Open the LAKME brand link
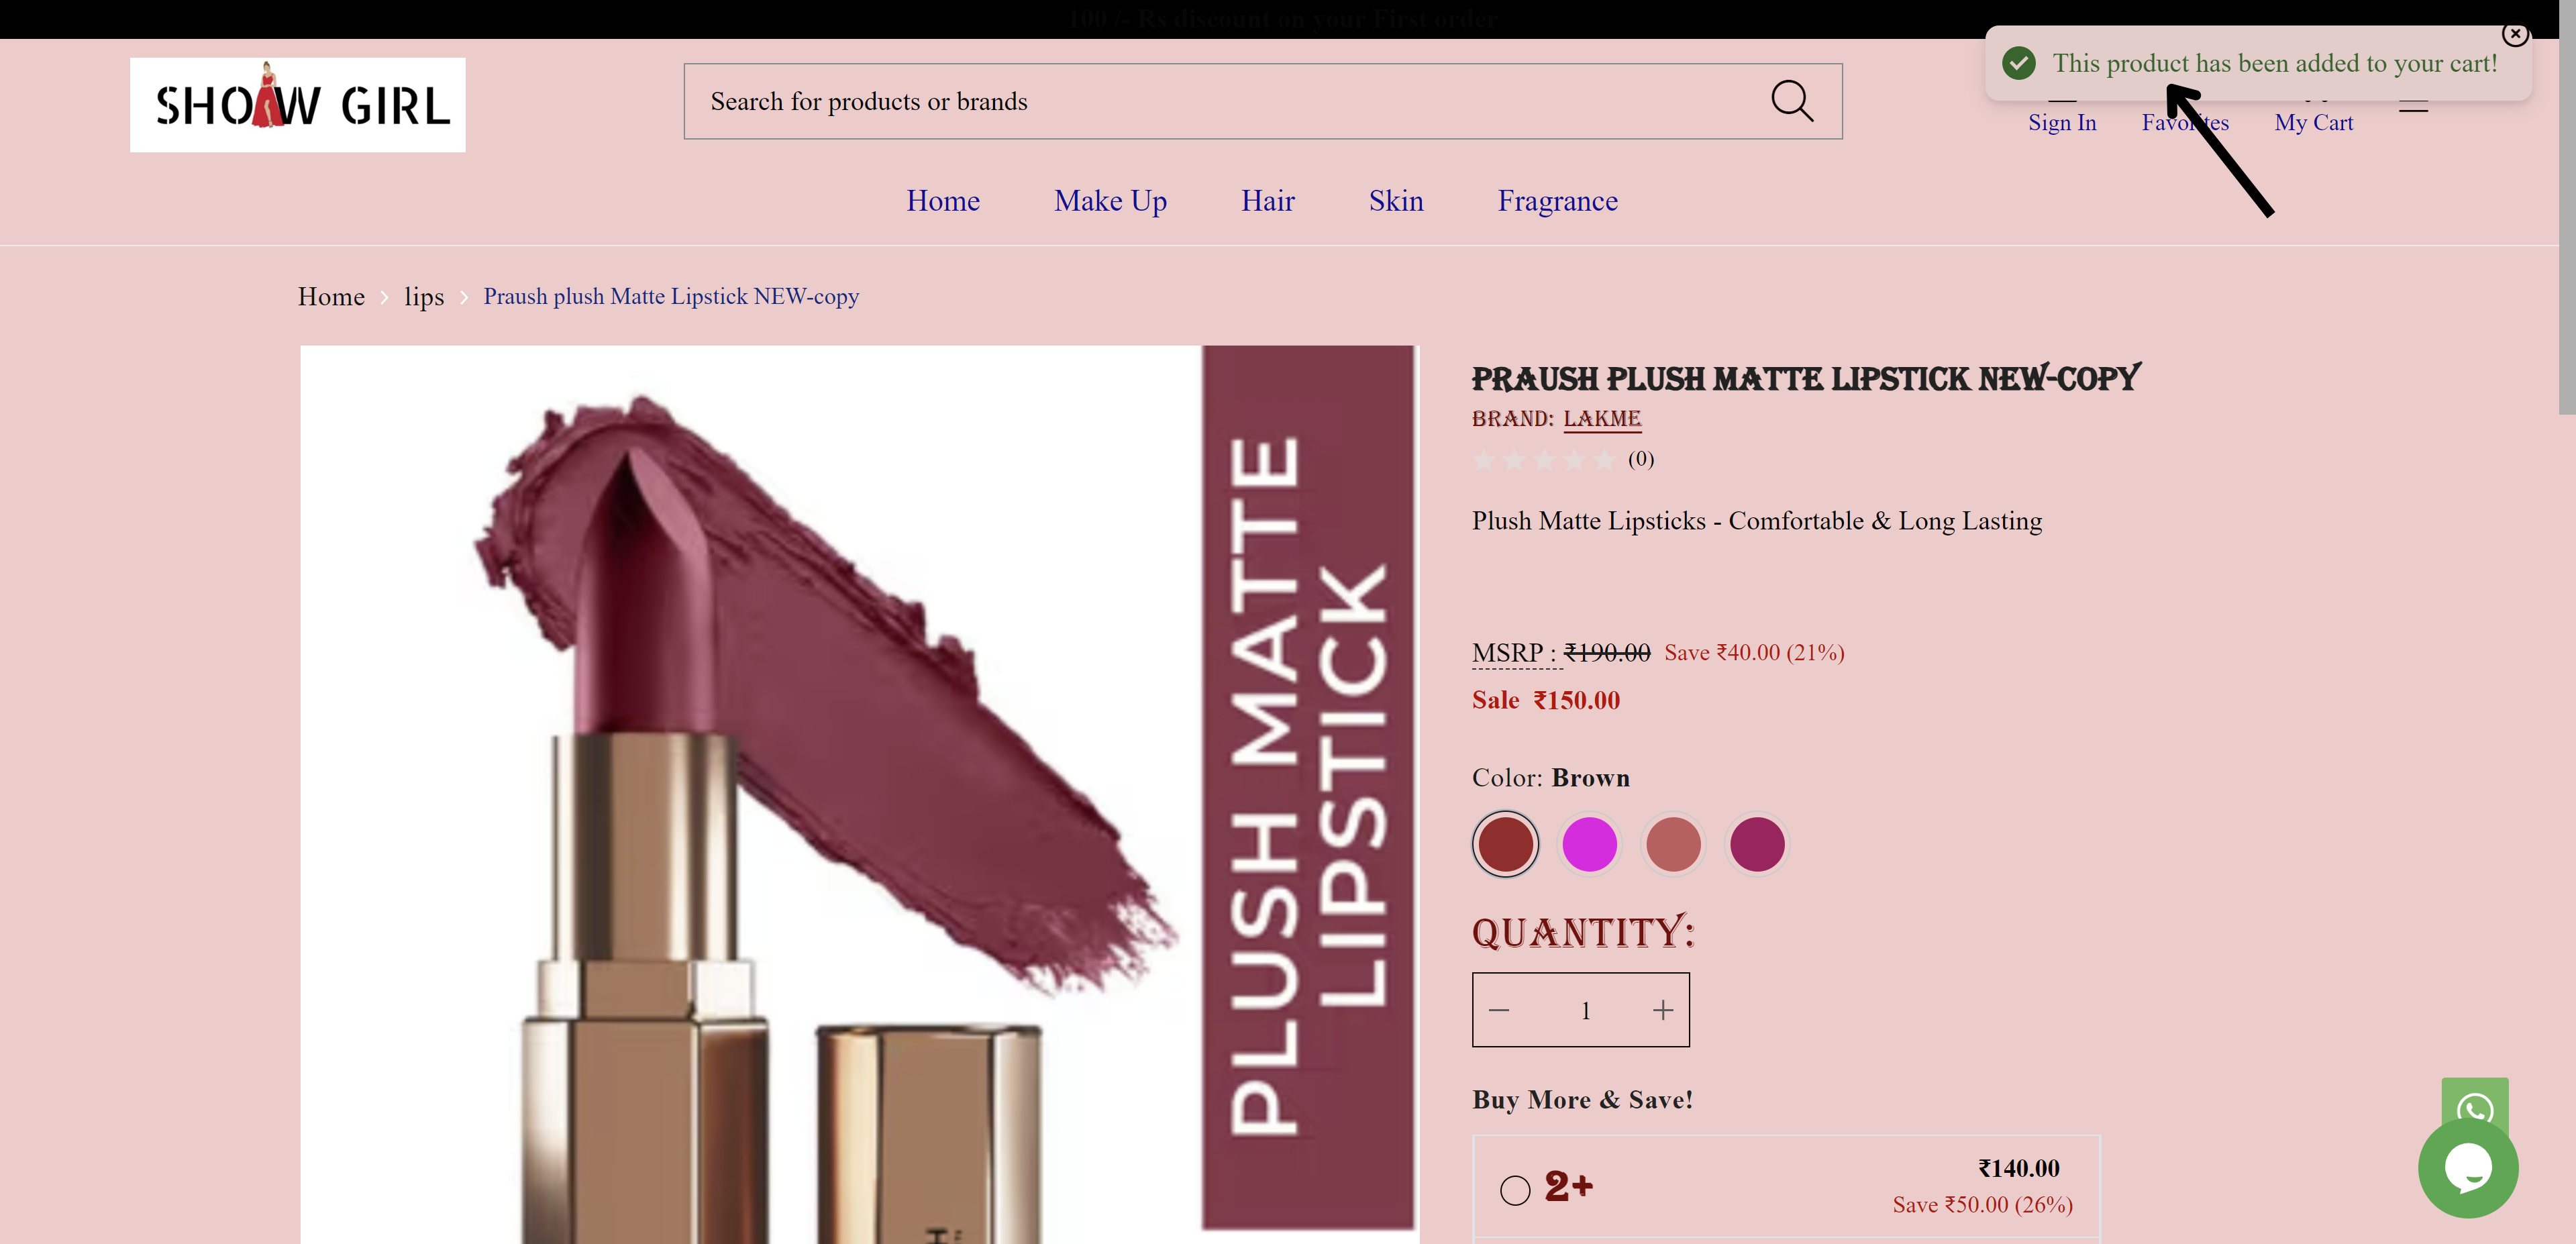 1602,419
